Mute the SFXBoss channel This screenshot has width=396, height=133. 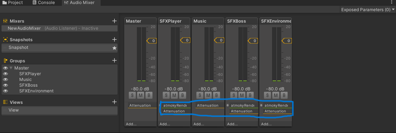point(242,95)
